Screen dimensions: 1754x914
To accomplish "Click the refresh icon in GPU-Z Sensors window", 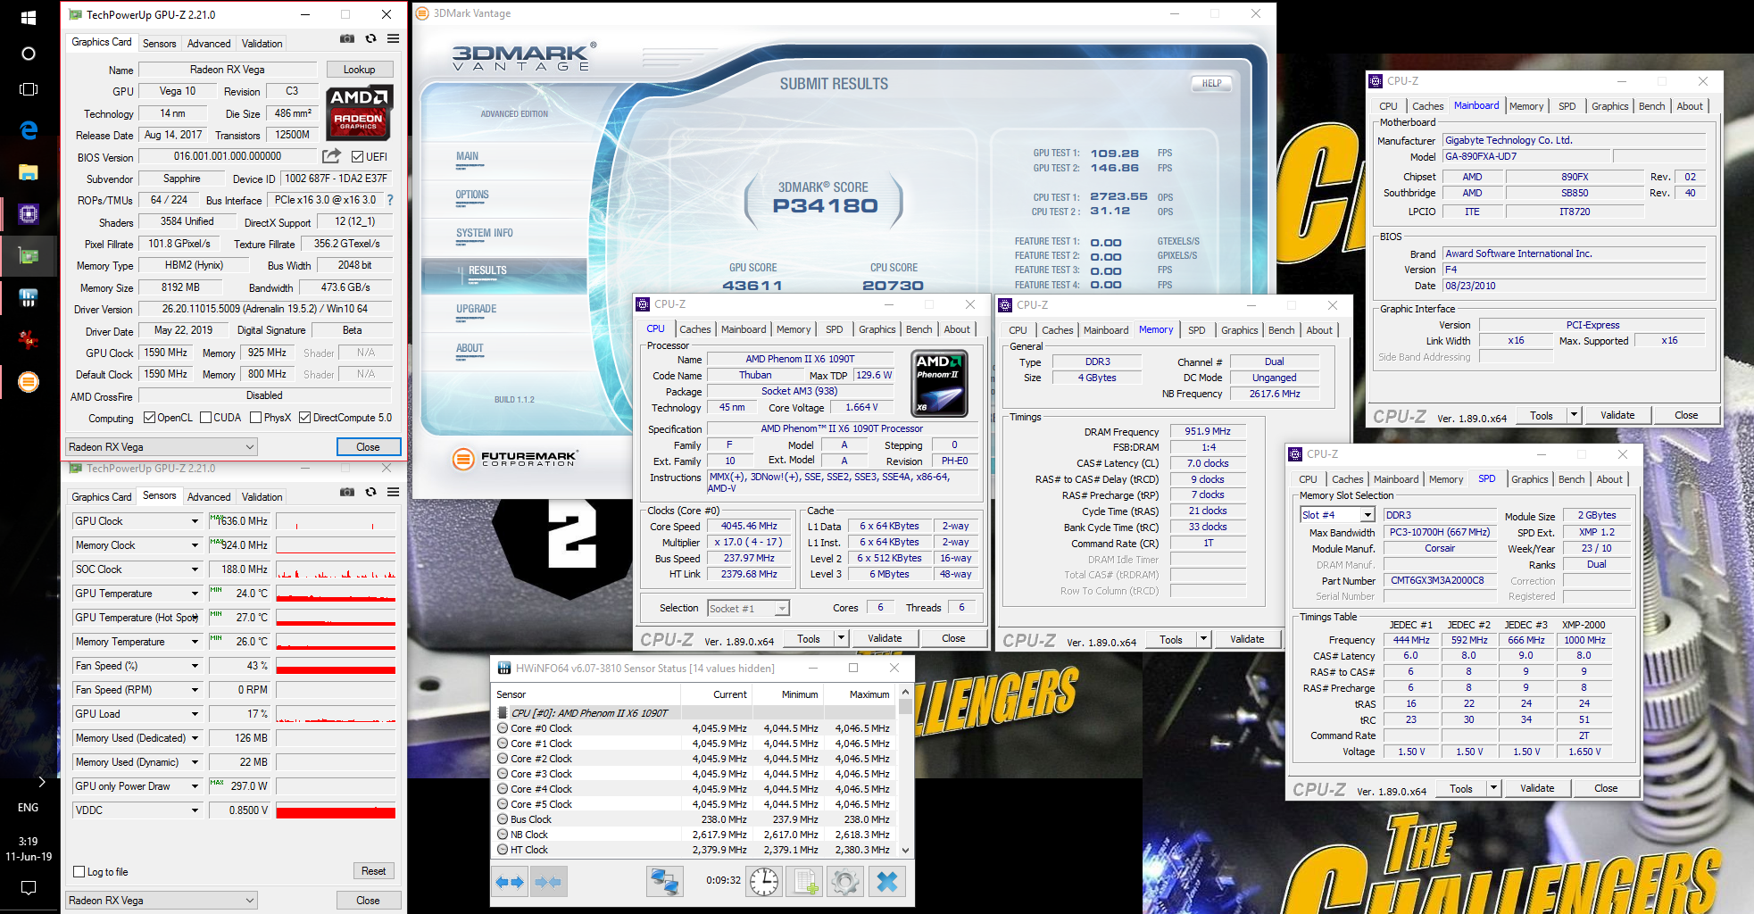I will pyautogui.click(x=370, y=493).
